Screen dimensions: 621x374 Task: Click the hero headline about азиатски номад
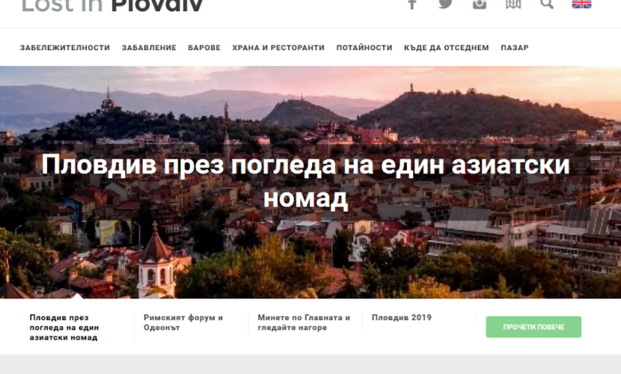pyautogui.click(x=306, y=181)
